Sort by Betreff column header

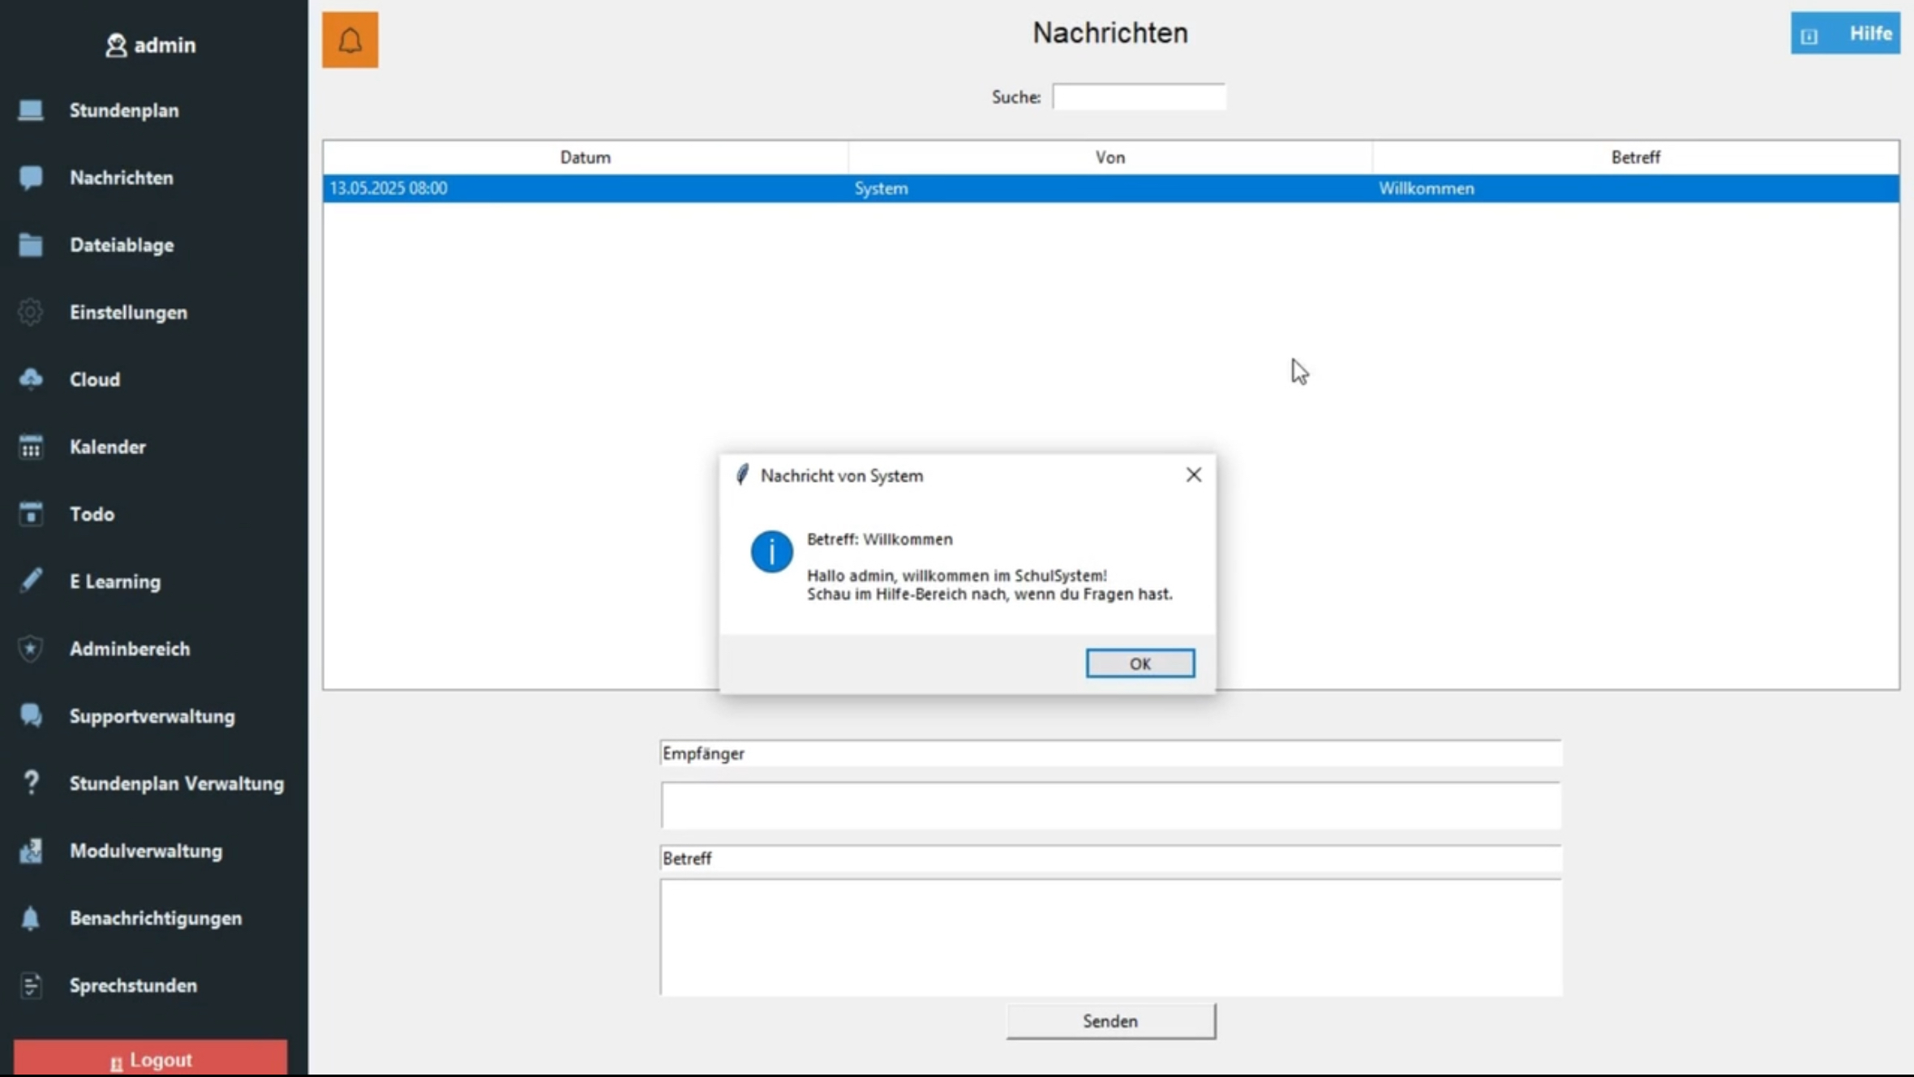tap(1635, 157)
